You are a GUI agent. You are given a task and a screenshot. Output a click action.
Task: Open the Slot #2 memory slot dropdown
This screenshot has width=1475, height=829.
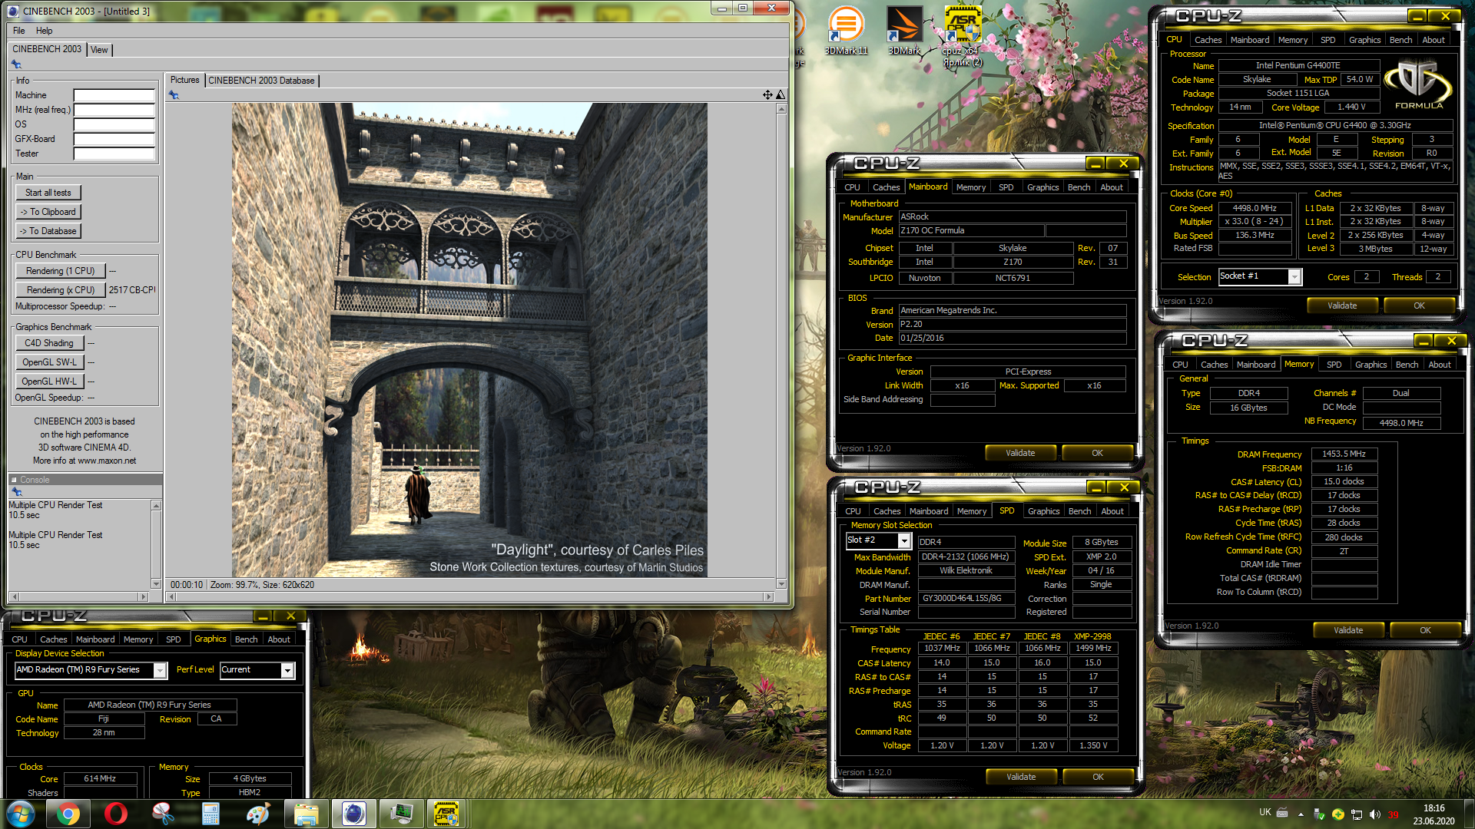pos(904,541)
